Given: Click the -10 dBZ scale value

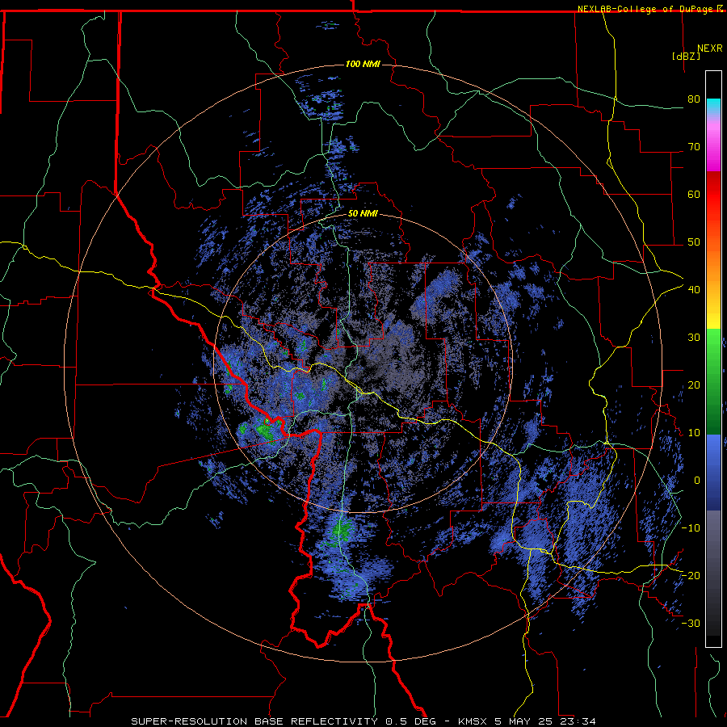Looking at the screenshot, I should click(x=691, y=527).
